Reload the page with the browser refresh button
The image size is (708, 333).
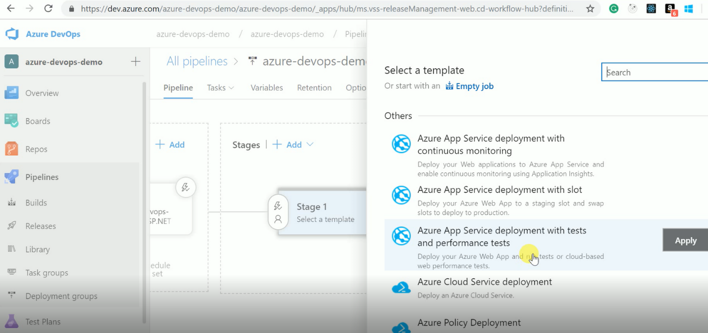48,9
